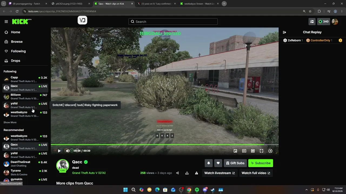Toggle notification bell for Qacc
Viewport: 346px width, 194px height.
(209, 163)
